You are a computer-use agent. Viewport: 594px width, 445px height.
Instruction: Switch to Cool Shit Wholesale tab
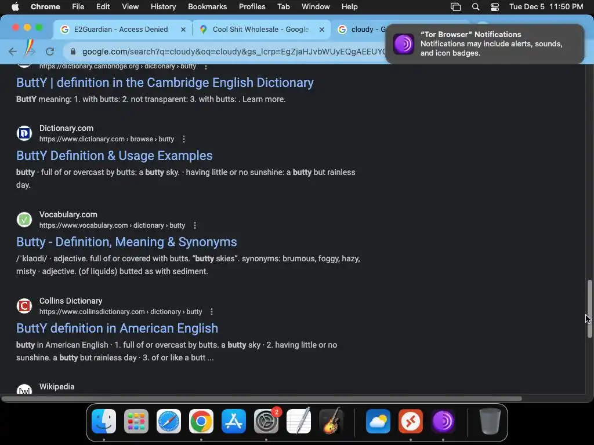[x=262, y=29]
